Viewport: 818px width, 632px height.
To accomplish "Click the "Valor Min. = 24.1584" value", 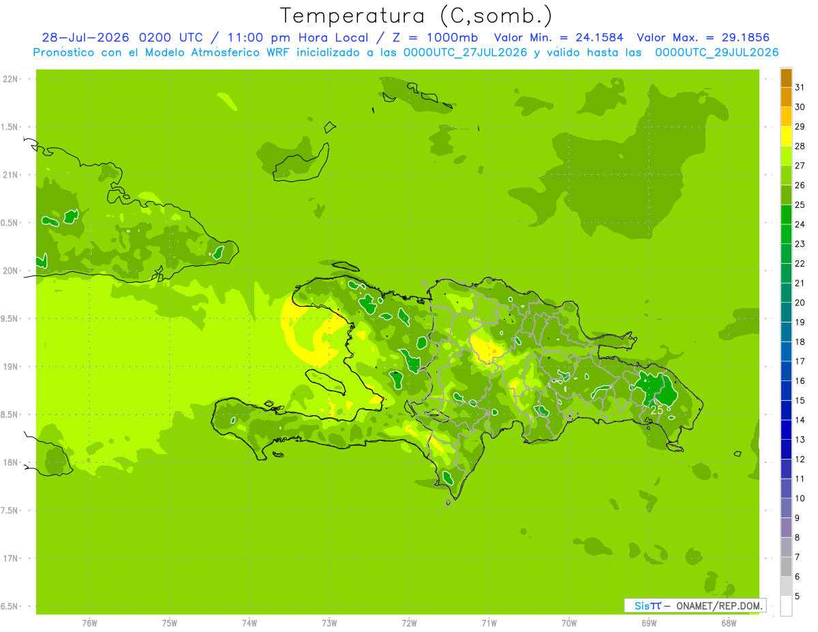I will [x=559, y=37].
